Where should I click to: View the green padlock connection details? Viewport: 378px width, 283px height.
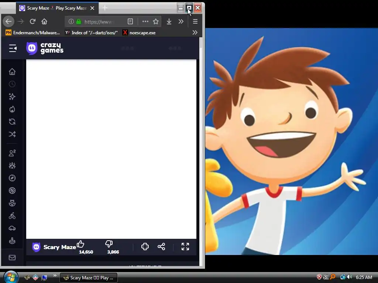(x=79, y=21)
